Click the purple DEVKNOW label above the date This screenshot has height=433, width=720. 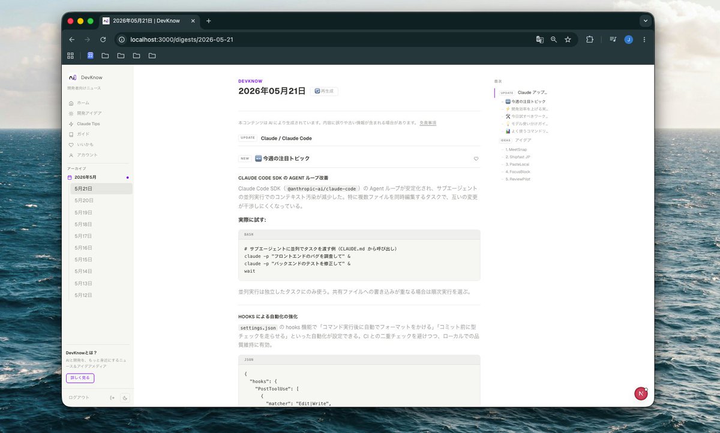click(250, 81)
